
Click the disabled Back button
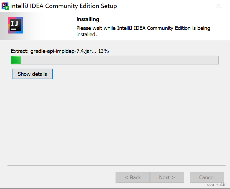132,177
